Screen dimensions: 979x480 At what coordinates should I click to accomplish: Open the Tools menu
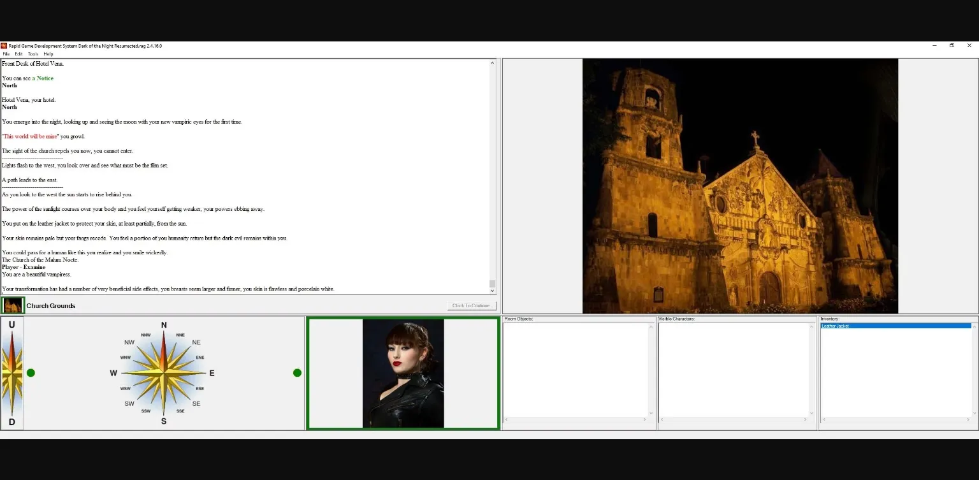point(33,54)
